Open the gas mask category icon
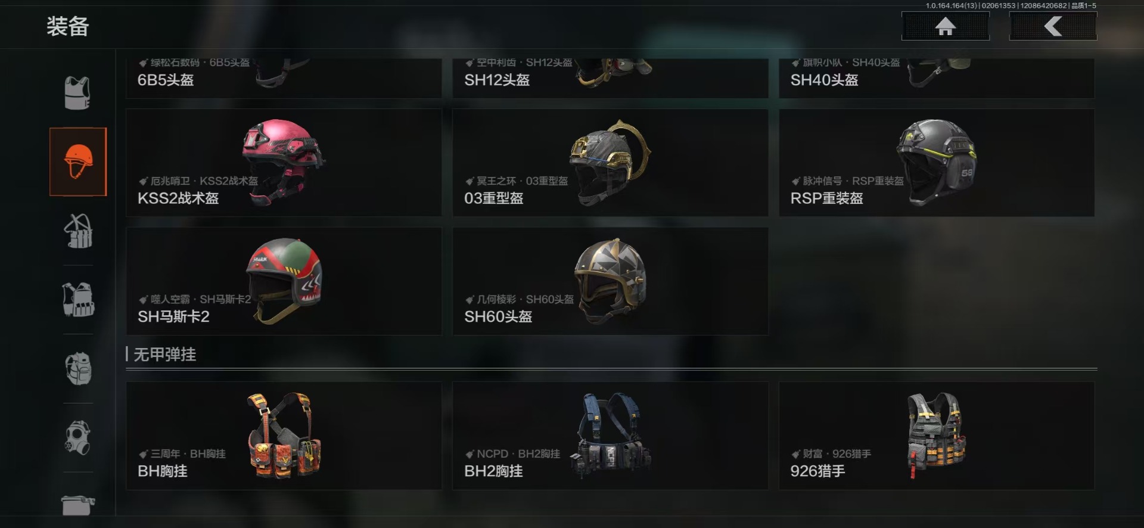The width and height of the screenshot is (1144, 528). tap(78, 437)
